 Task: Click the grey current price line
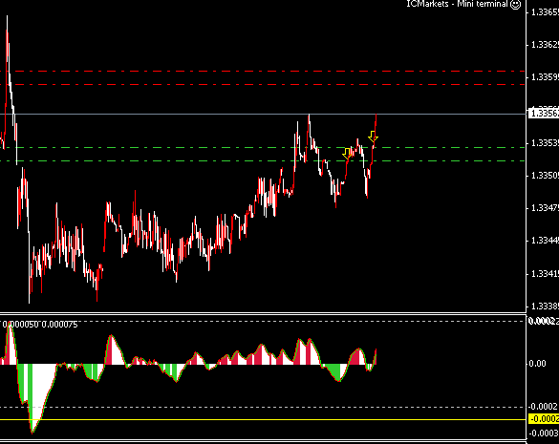(x=263, y=114)
